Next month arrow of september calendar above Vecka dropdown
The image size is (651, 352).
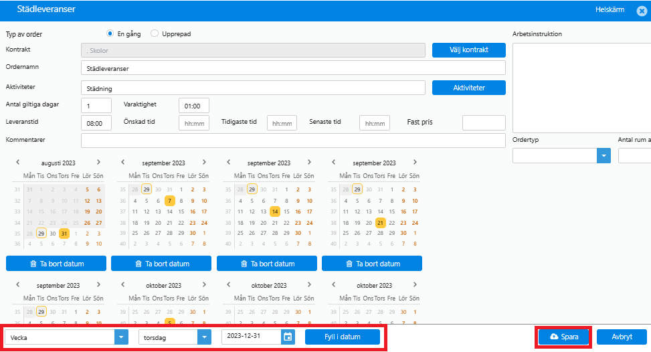click(98, 285)
